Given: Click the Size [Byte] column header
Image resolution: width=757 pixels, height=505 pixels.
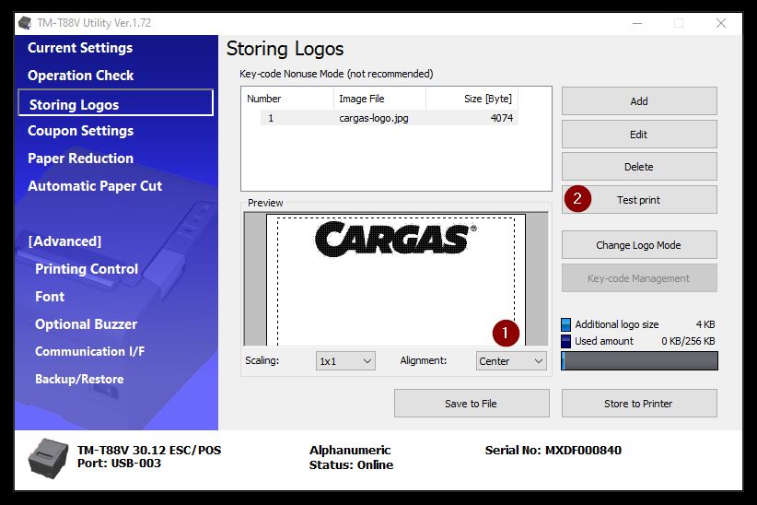Looking at the screenshot, I should click(x=472, y=99).
